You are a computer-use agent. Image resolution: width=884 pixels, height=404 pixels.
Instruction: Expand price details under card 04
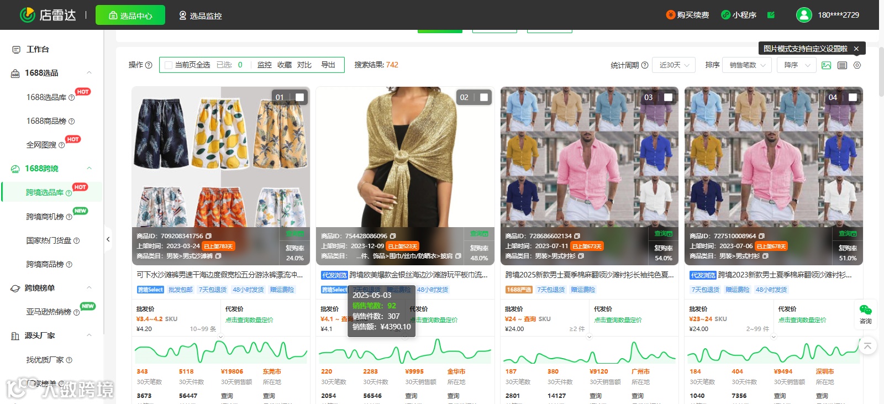coord(773,337)
